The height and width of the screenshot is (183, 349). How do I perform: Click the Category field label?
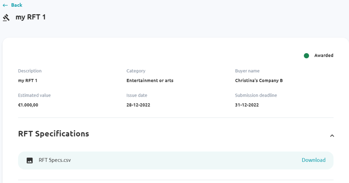[136, 71]
